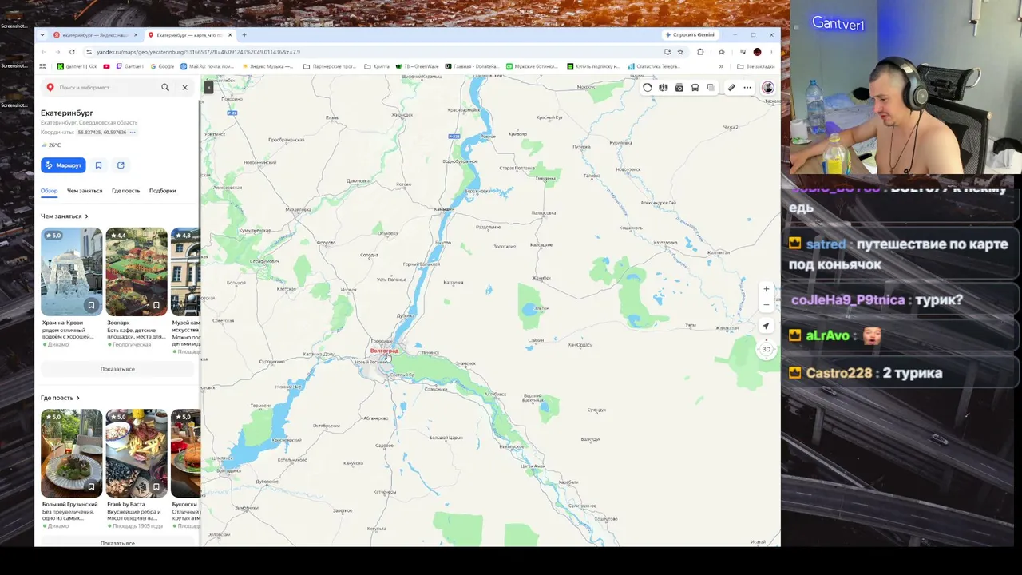Image resolution: width=1022 pixels, height=575 pixels.
Task: Bookmark this page with the star icon
Action: tap(680, 52)
